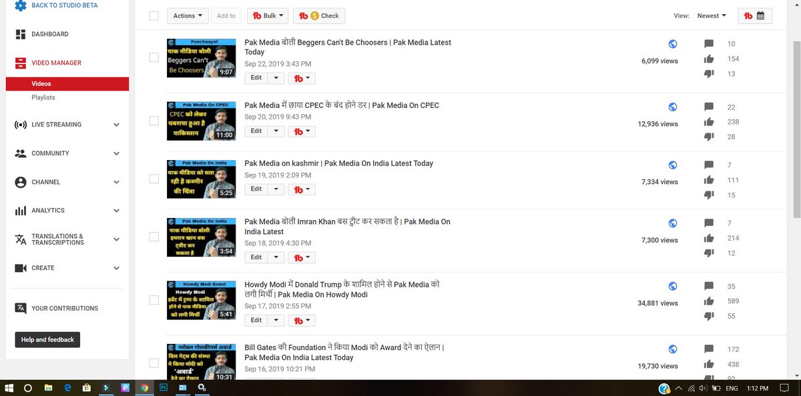
Task: Click Edit button for Howdy Modi video
Action: (x=256, y=320)
